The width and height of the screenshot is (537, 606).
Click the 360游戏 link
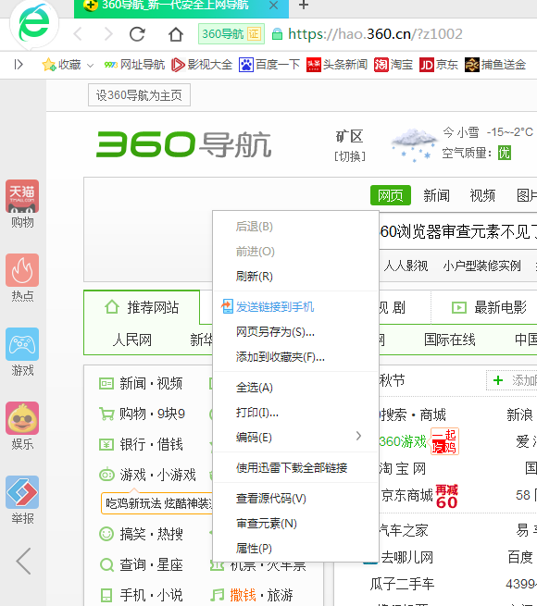tap(403, 441)
